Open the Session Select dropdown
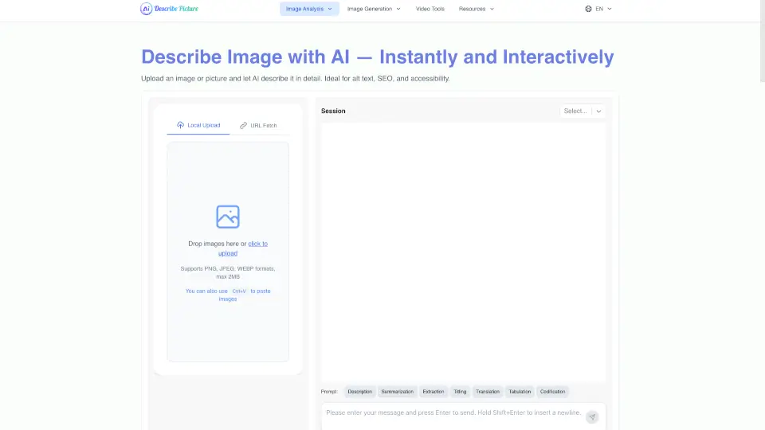Viewport: 765px width, 430px height. coord(583,111)
